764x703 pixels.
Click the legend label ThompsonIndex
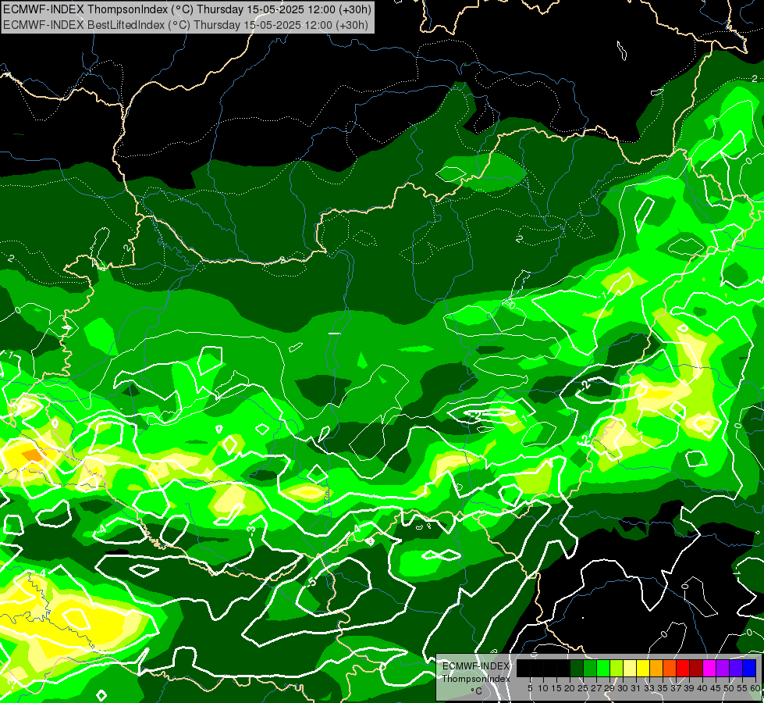(x=476, y=679)
